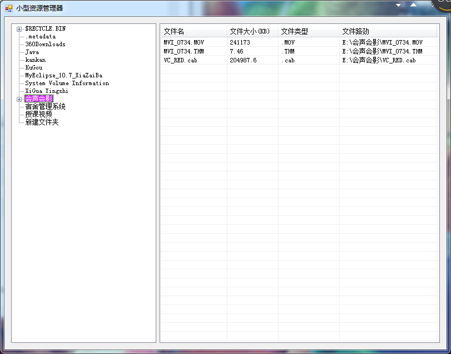Click the .THM file type cell
Viewport: 451px width, 354px height.
(288, 51)
